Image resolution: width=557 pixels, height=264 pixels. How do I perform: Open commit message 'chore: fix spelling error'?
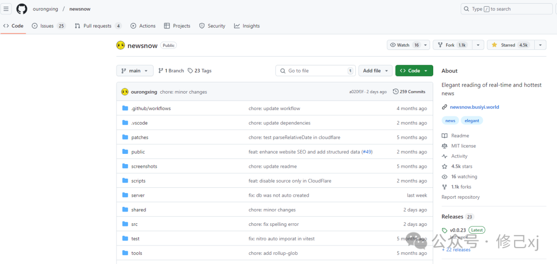click(273, 224)
